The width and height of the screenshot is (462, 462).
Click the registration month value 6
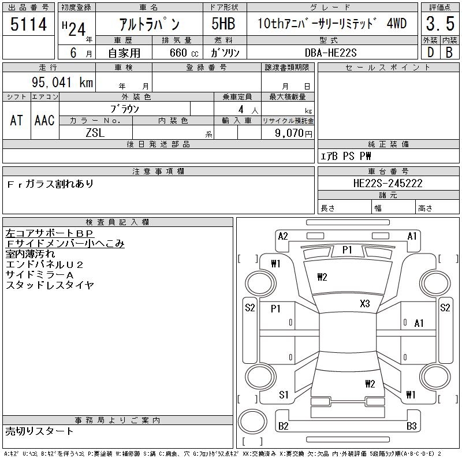(x=73, y=53)
